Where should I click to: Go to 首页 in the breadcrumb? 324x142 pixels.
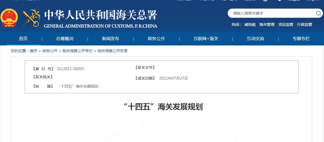tap(34, 51)
